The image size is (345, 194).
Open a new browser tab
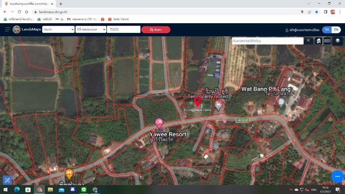pos(60,4)
